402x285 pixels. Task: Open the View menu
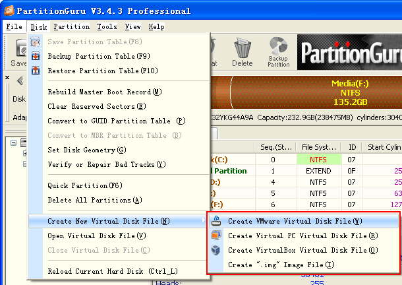pyautogui.click(x=133, y=26)
